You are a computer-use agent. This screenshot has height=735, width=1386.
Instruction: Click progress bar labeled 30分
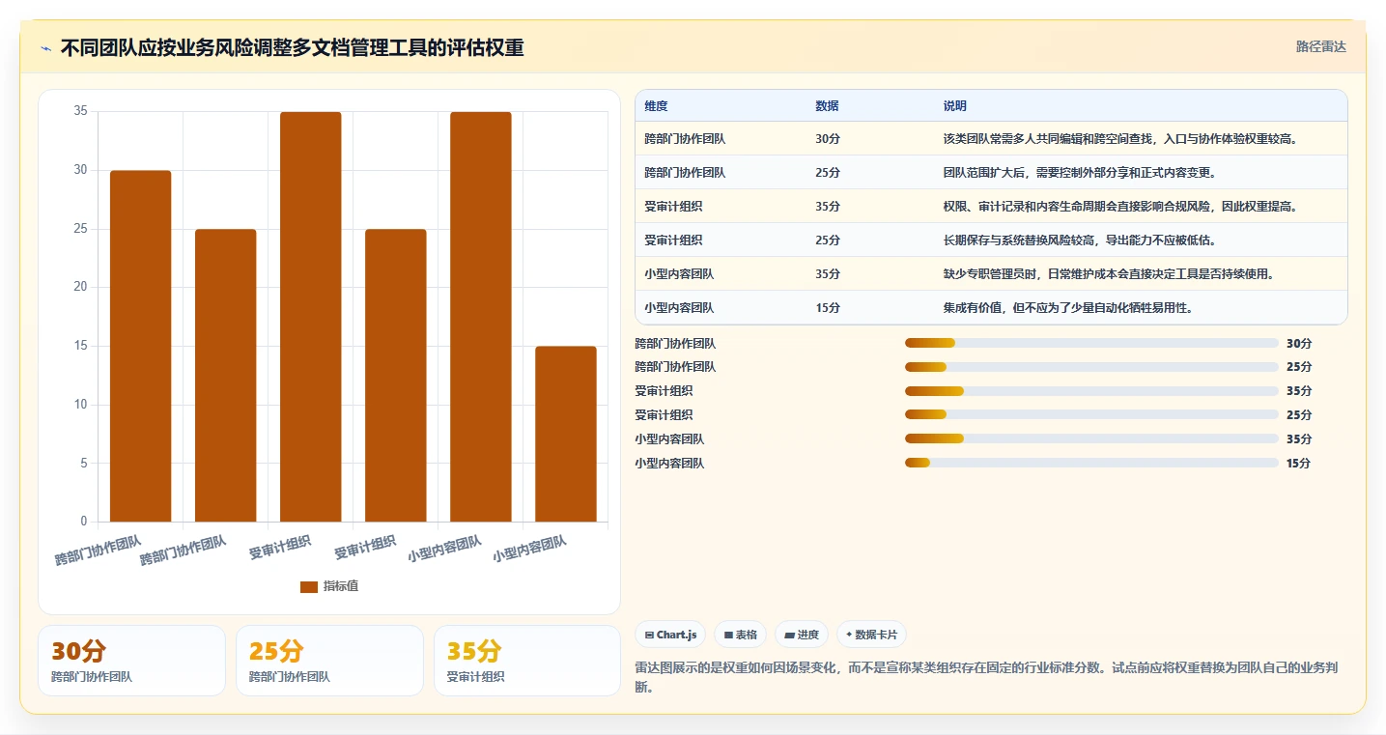click(x=1091, y=343)
